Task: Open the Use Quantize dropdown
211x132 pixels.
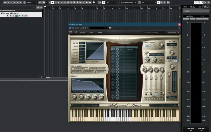Action: pos(129,2)
